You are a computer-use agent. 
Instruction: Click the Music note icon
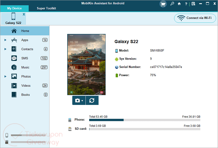click(x=14, y=67)
